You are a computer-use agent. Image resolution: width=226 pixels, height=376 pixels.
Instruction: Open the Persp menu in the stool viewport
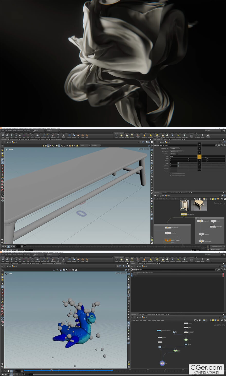141,149
